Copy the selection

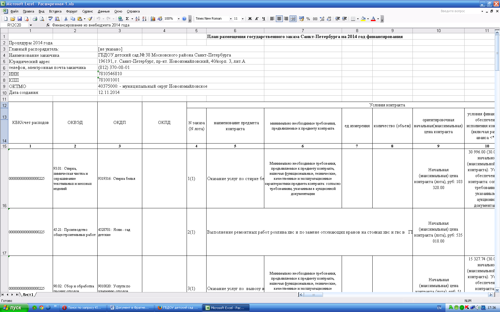click(x=73, y=19)
